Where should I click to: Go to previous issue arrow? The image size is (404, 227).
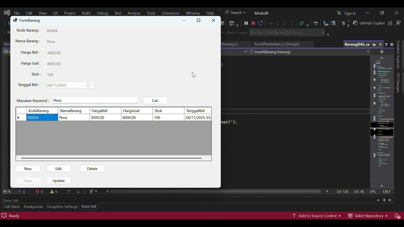pos(69,191)
